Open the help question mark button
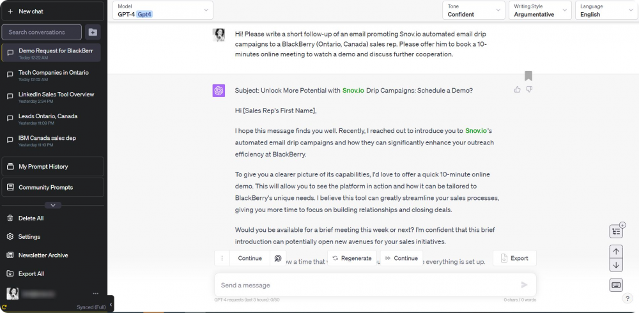639x313 pixels. pos(627,299)
